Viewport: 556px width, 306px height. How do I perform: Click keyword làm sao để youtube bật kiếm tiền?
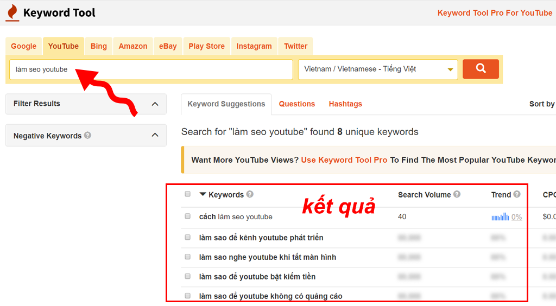click(257, 277)
